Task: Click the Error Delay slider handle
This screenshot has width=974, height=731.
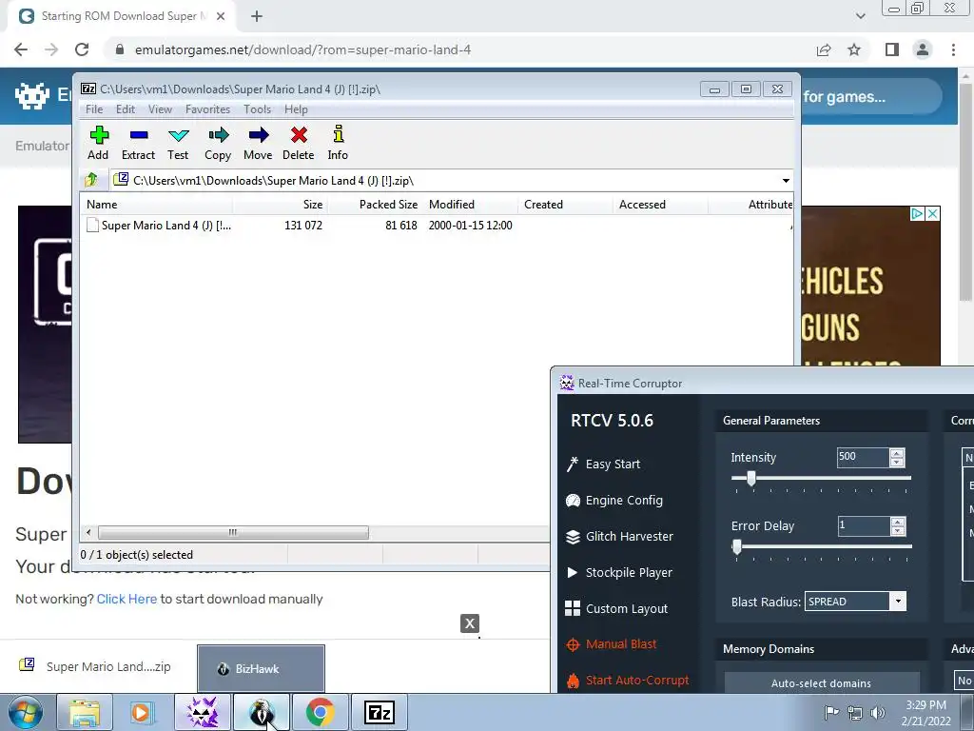Action: click(737, 546)
